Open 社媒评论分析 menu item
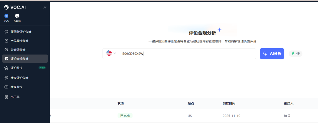The width and height of the screenshot is (318, 123). tap(25, 78)
